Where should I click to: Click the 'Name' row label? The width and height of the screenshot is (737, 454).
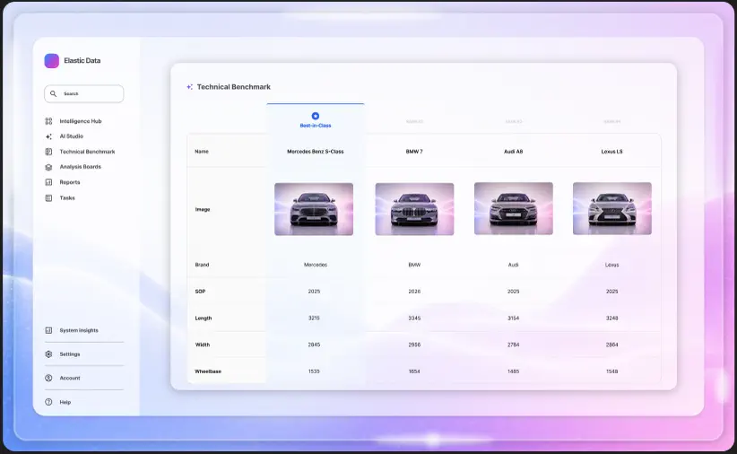click(x=202, y=152)
